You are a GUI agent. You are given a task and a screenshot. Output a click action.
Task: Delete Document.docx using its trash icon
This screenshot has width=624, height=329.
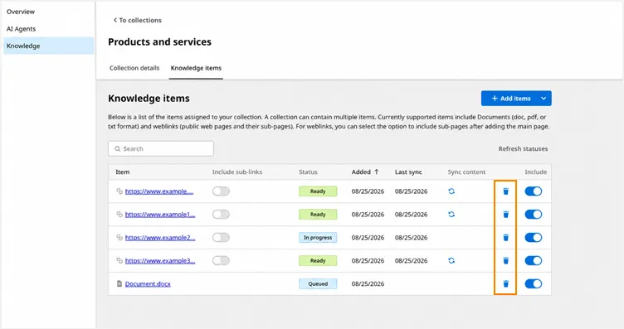tap(506, 283)
